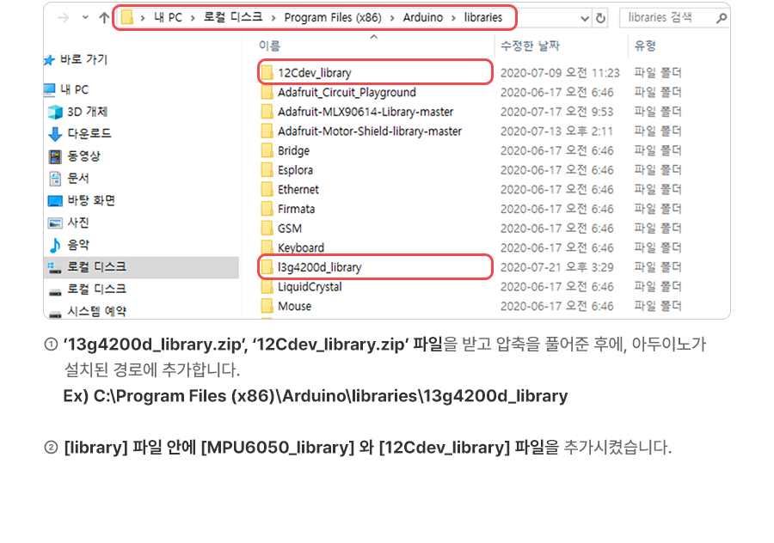Click the up-directory arrow in address bar
This screenshot has width=774, height=543.
pyautogui.click(x=104, y=17)
